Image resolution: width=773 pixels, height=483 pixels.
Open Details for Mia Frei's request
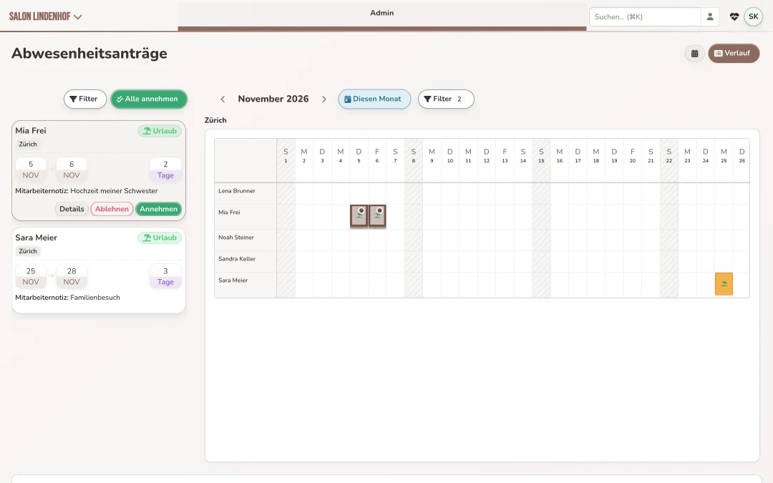point(72,209)
